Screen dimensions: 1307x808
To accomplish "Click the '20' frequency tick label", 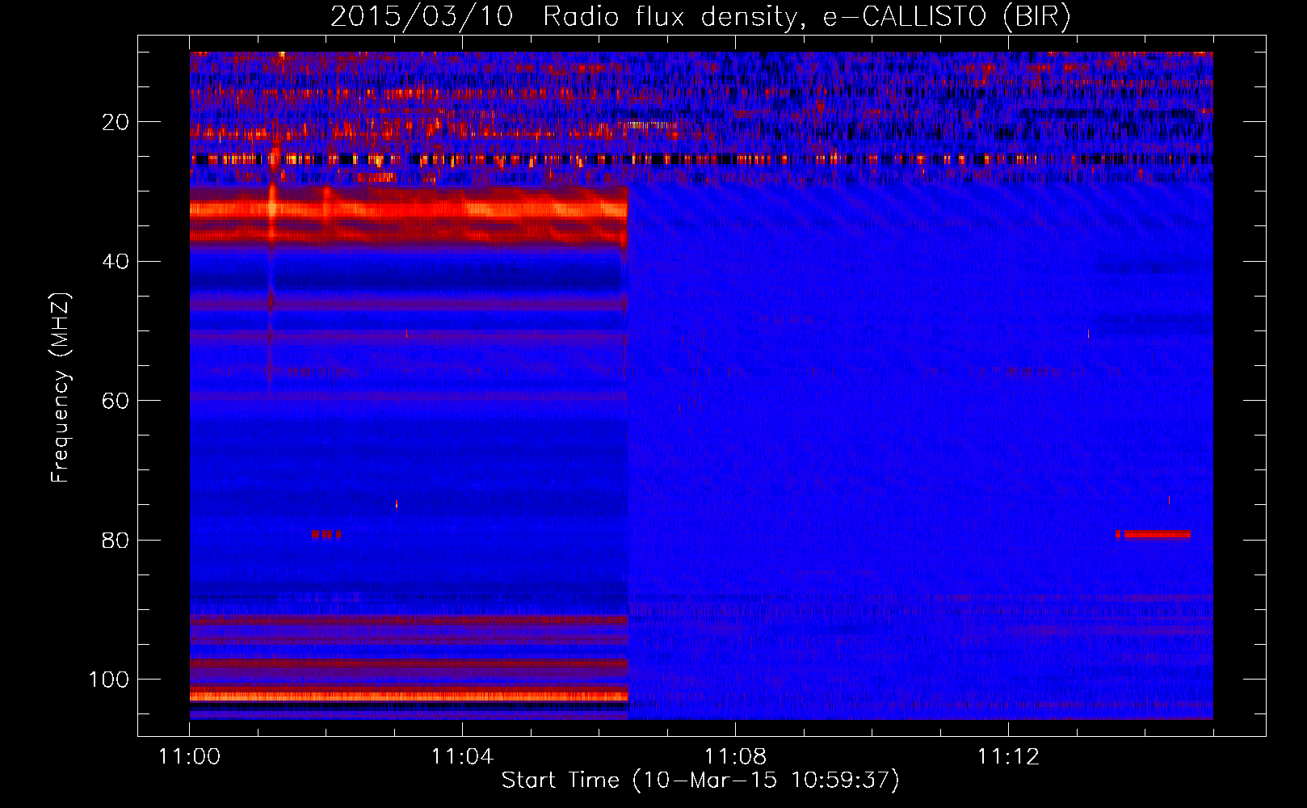I will 116,122.
